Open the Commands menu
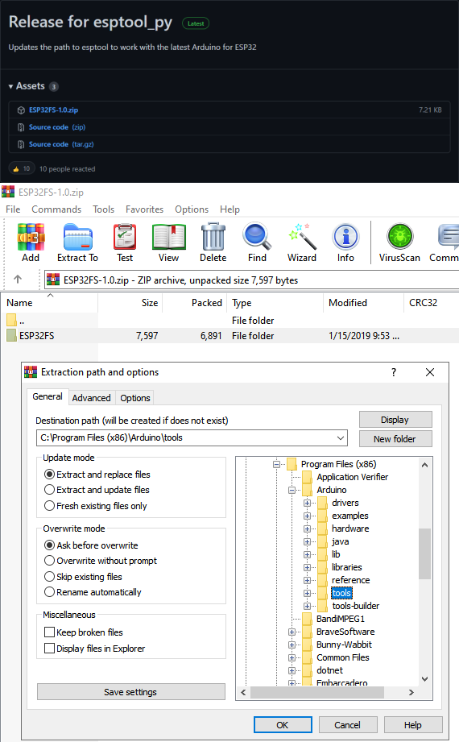 pyautogui.click(x=56, y=209)
